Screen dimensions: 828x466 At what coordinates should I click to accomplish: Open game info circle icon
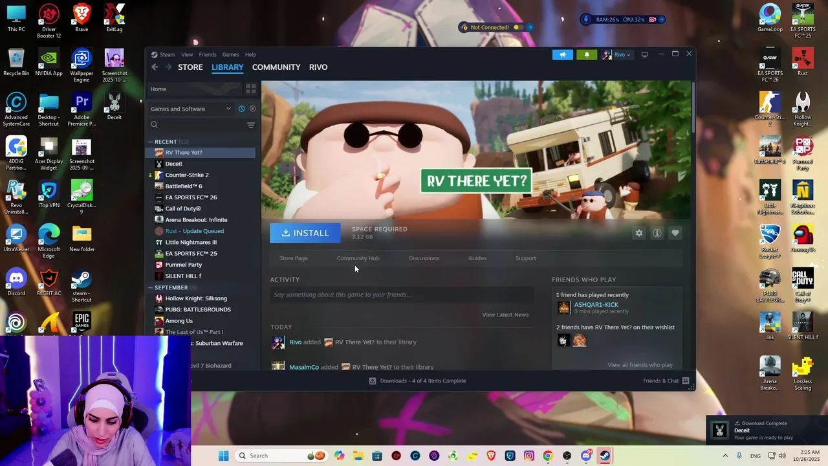(x=657, y=233)
